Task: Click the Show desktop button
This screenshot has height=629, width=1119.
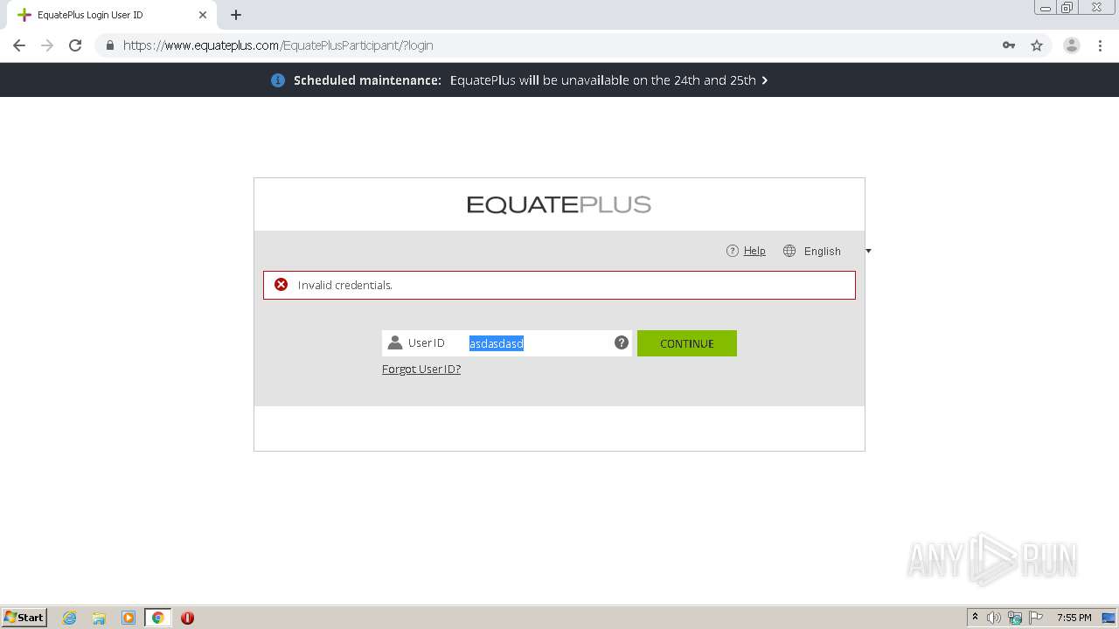Action: (x=1109, y=618)
